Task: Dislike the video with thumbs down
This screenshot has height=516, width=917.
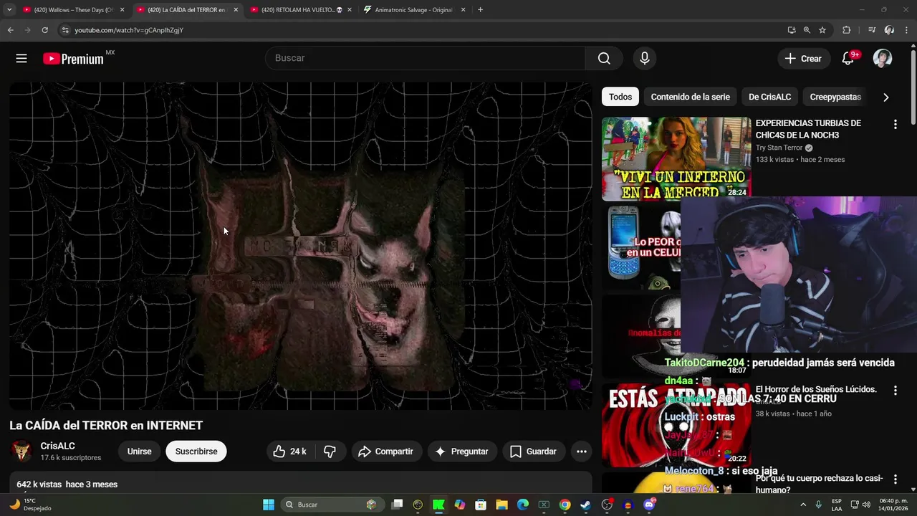Action: 330,451
